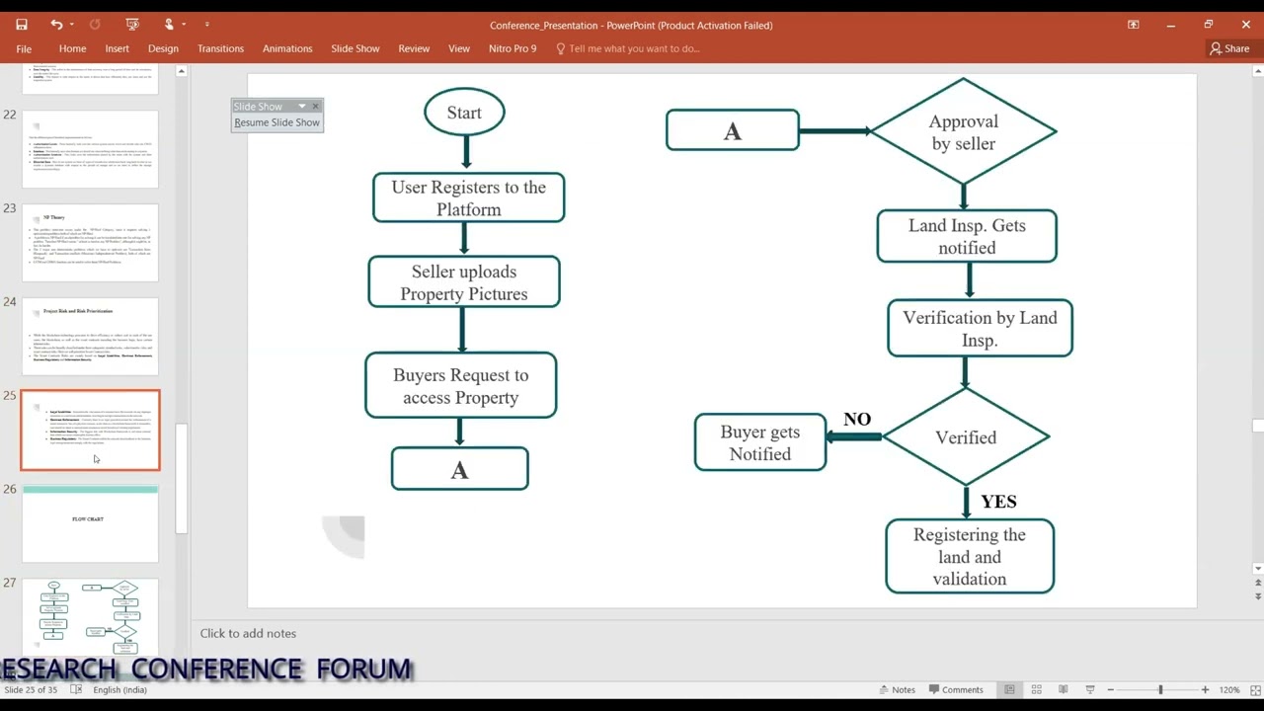The width and height of the screenshot is (1264, 711).
Task: Open the Touch/Mouse mode dropdown arrow
Action: coord(184,25)
